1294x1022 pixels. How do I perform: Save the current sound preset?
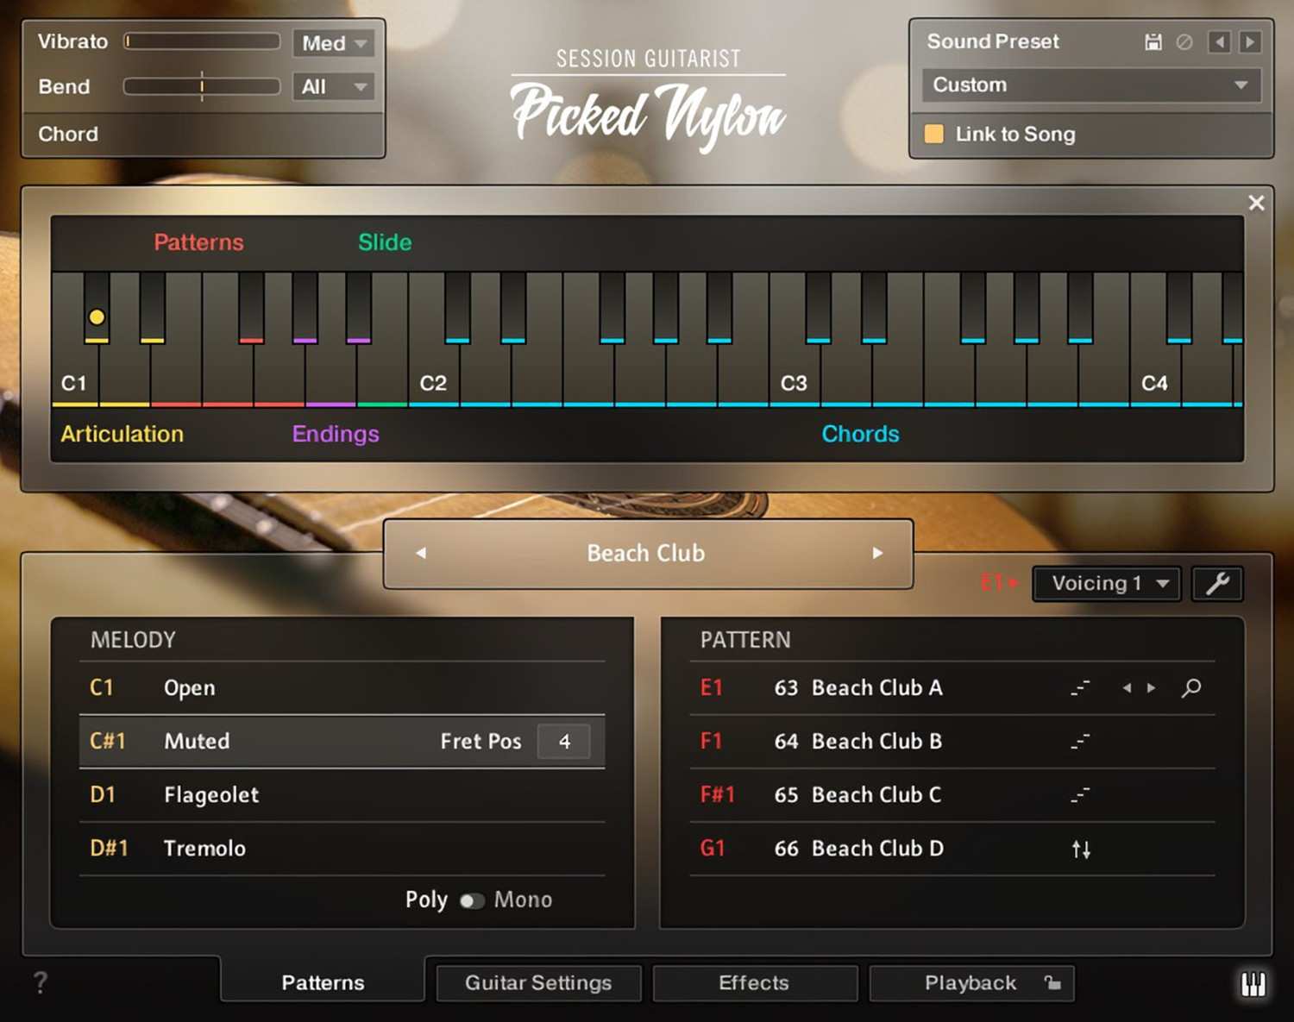[1153, 41]
